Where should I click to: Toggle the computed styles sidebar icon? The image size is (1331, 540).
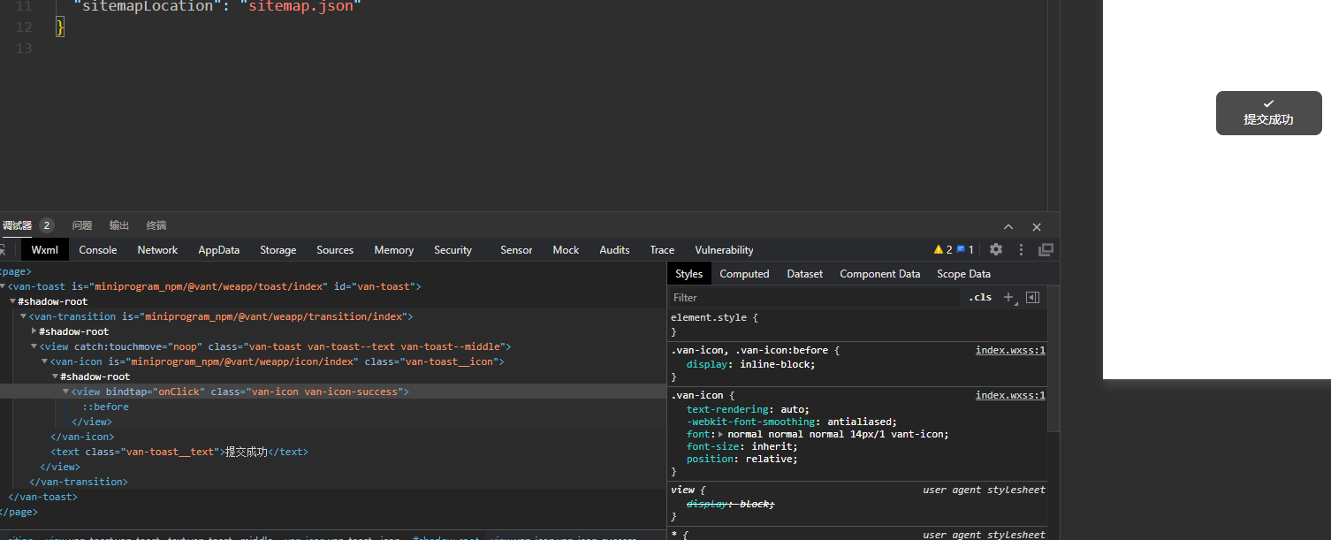1032,298
